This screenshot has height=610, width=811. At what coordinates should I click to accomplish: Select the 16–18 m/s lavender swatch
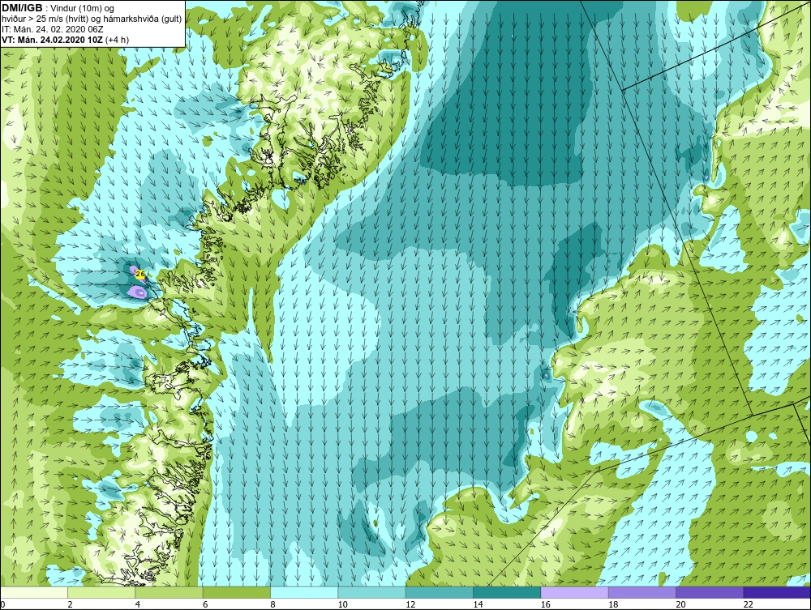pyautogui.click(x=575, y=592)
